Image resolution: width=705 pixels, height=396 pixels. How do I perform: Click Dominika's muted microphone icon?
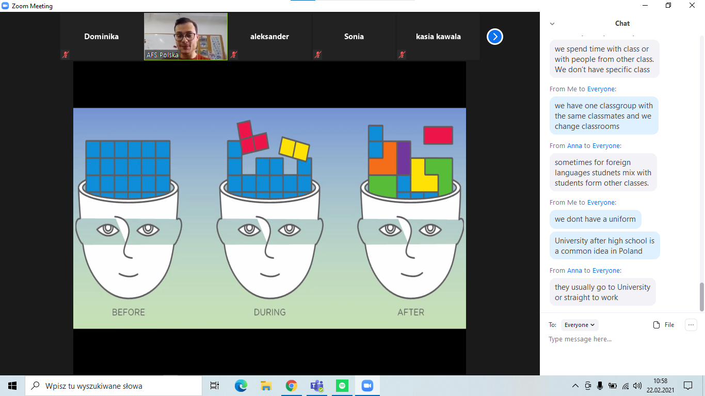(66, 54)
